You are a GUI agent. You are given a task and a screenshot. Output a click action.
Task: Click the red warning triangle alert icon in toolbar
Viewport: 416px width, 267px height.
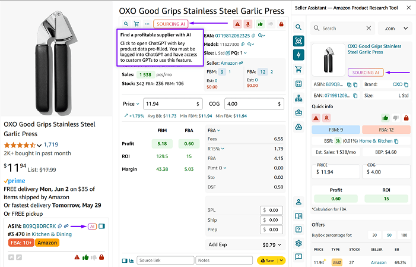click(237, 24)
